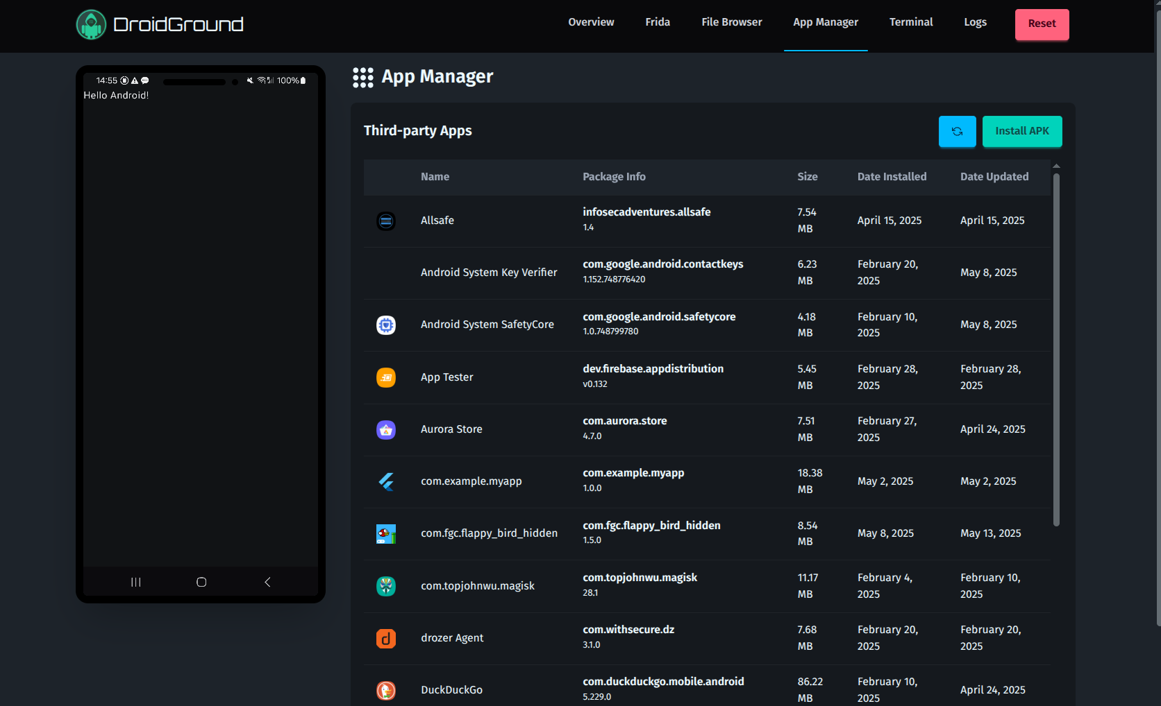Click Magisk version 28.1 text

(x=590, y=593)
